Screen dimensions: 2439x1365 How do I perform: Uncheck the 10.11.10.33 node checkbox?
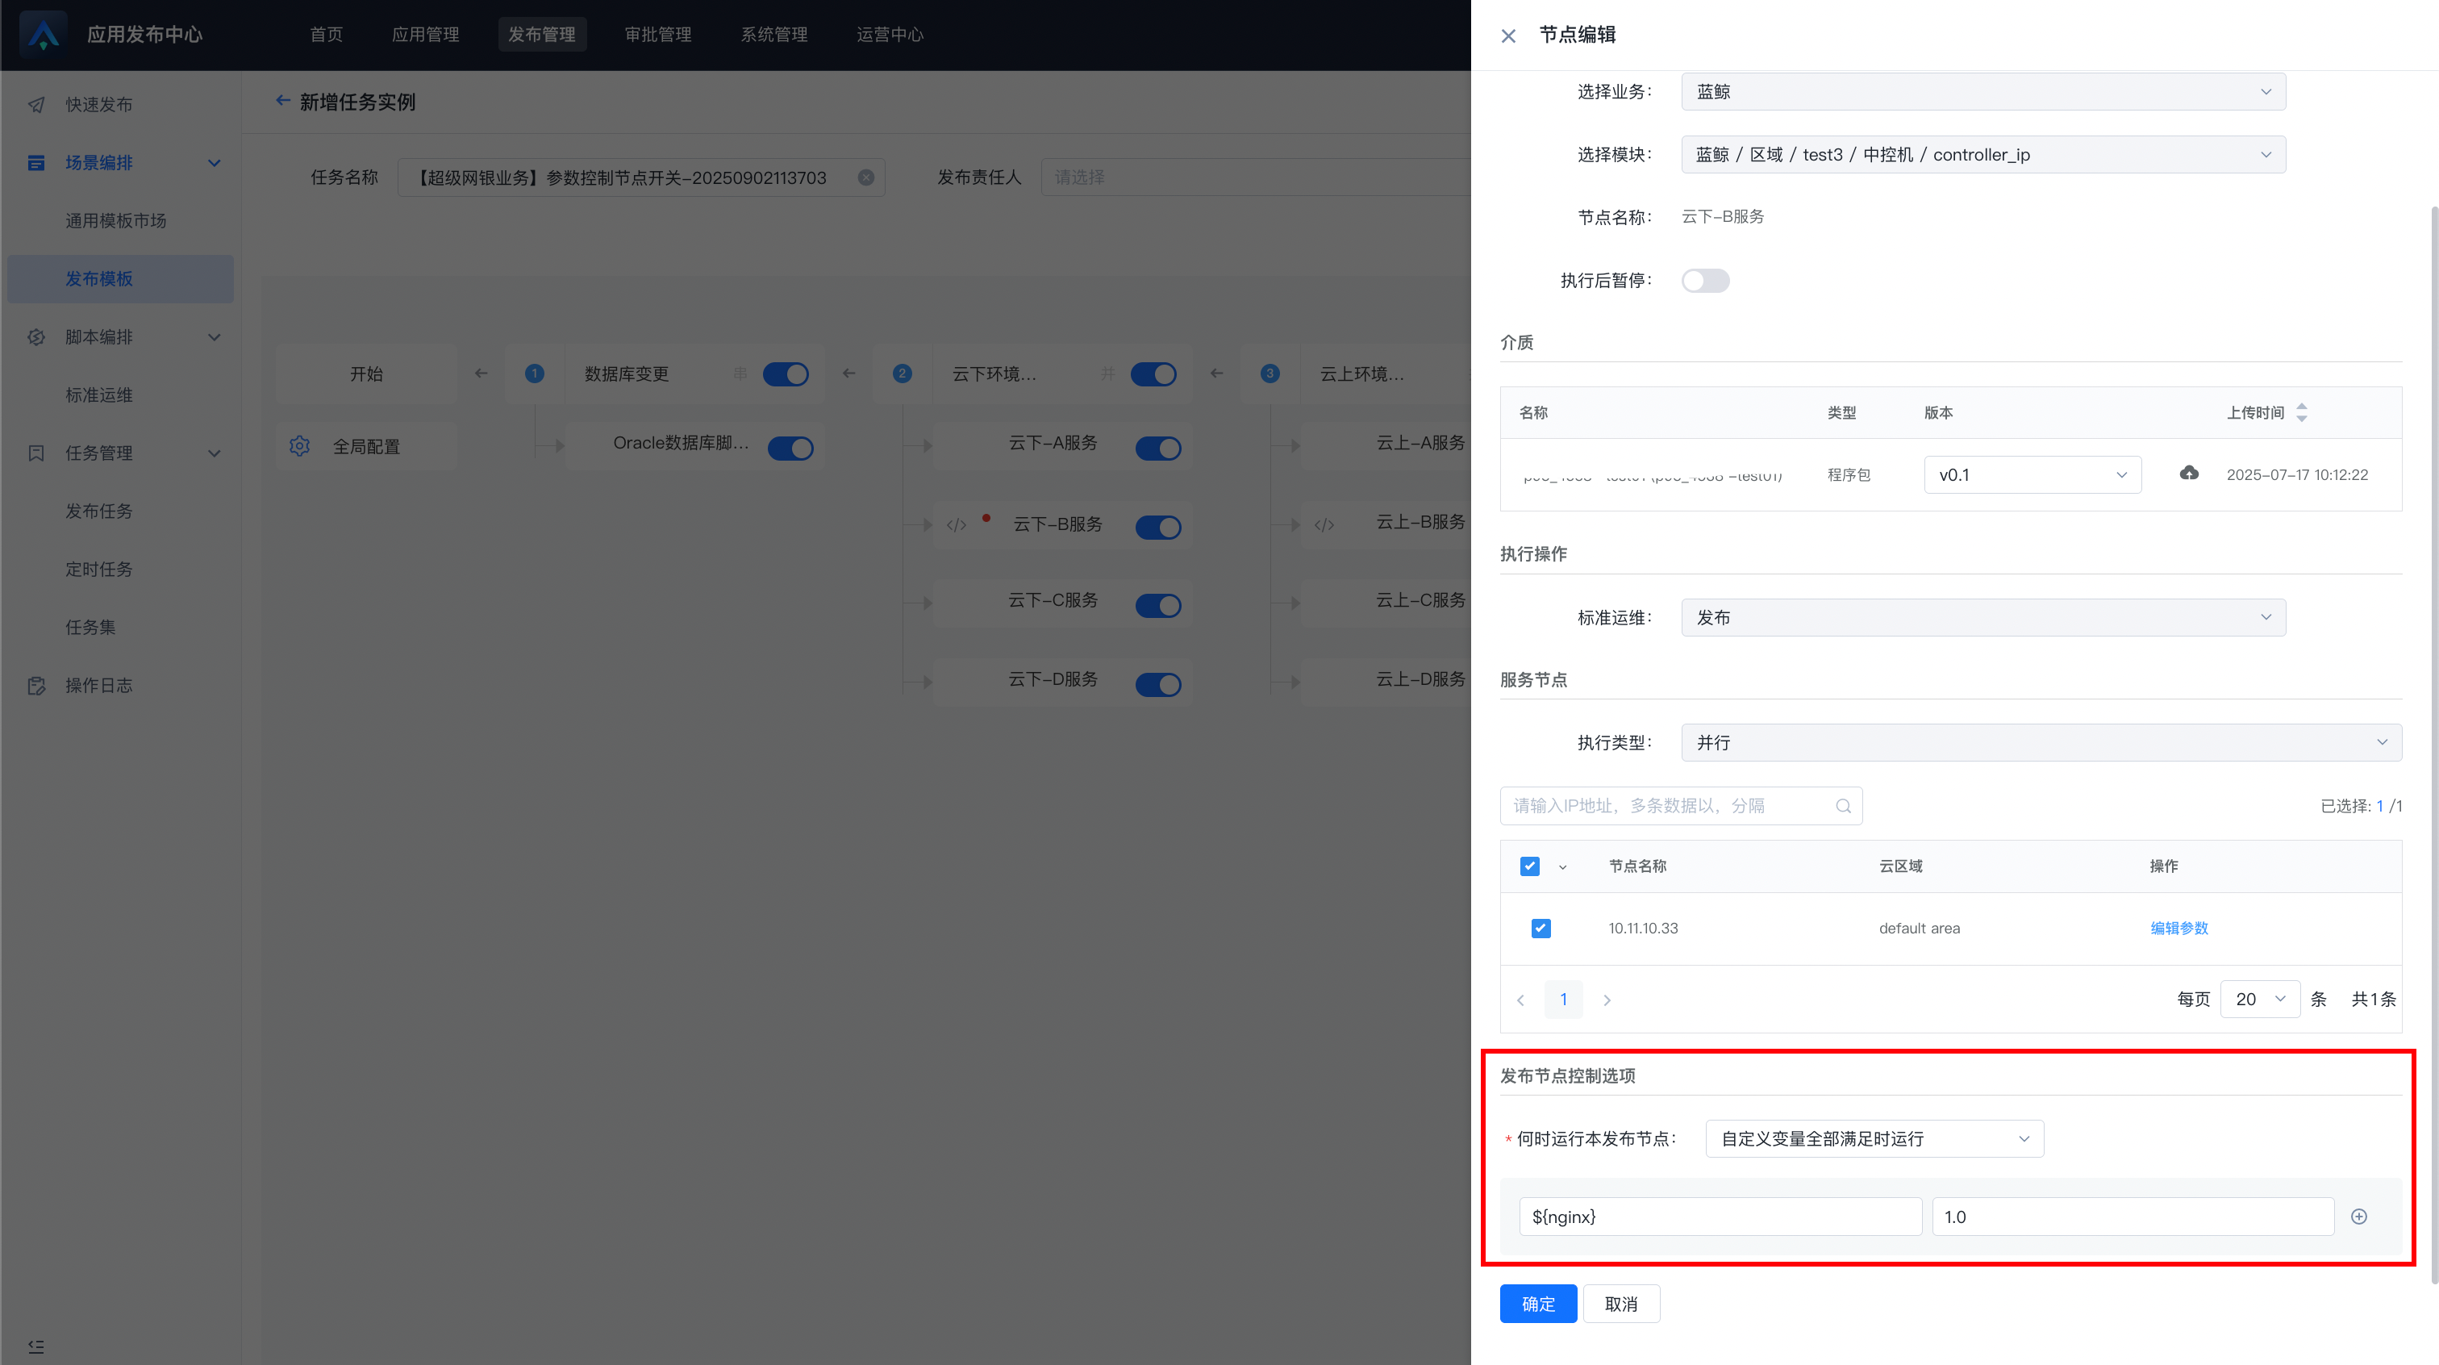click(1541, 929)
